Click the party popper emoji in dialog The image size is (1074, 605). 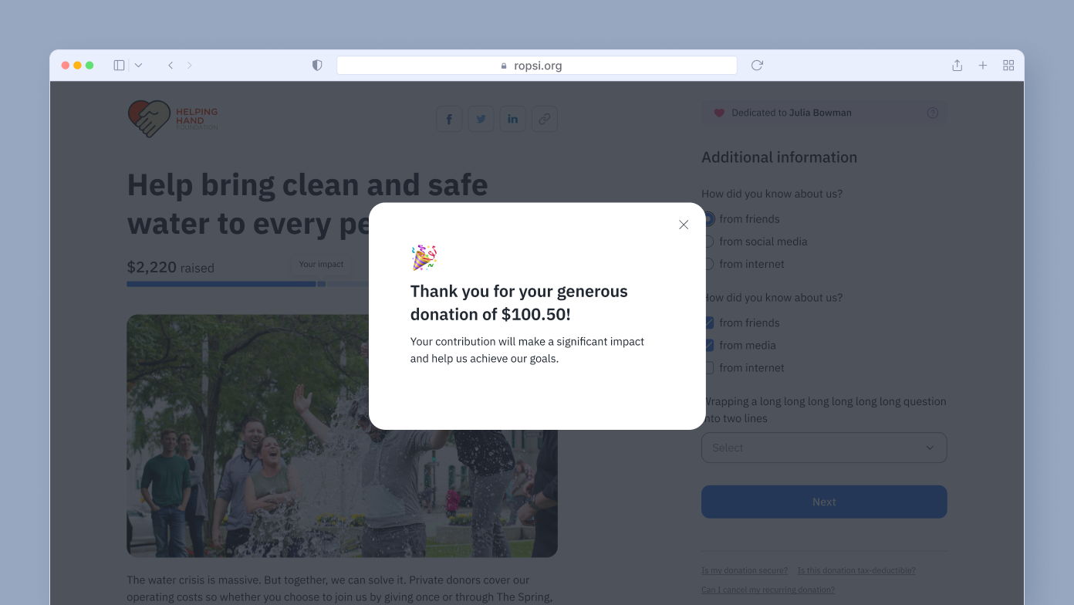point(424,258)
